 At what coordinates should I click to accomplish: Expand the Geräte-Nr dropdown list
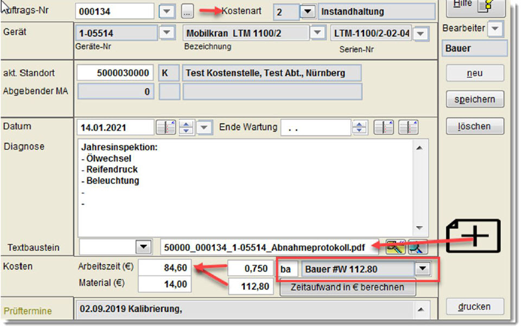click(x=167, y=34)
